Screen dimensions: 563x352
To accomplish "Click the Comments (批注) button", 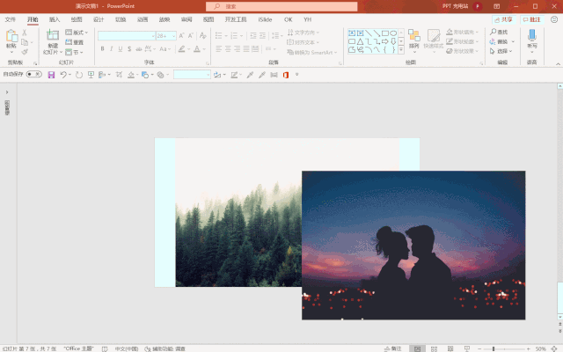I will (531, 18).
